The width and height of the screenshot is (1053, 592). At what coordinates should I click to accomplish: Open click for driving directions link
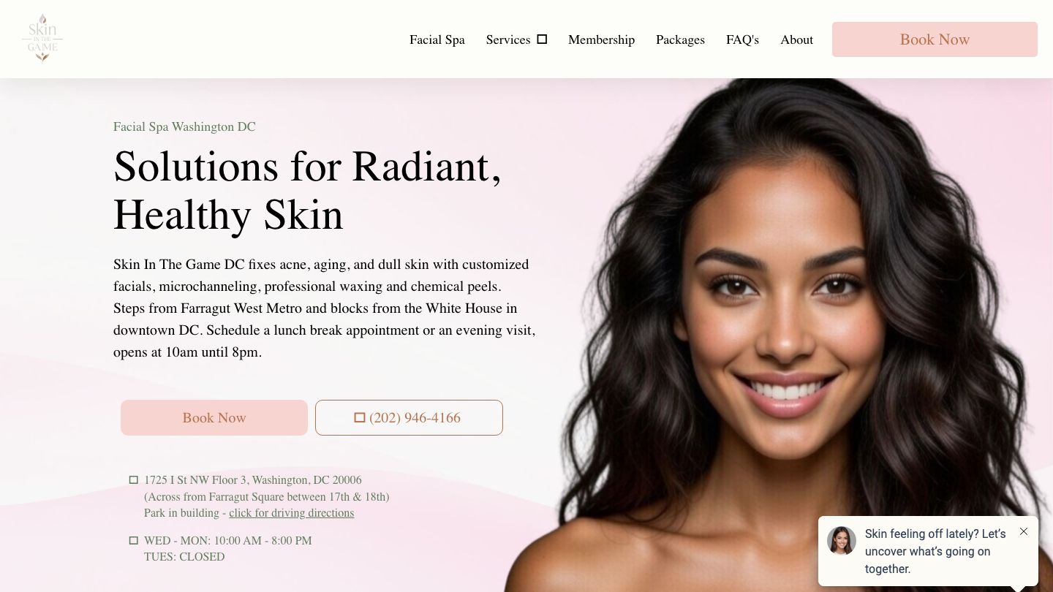coord(291,513)
